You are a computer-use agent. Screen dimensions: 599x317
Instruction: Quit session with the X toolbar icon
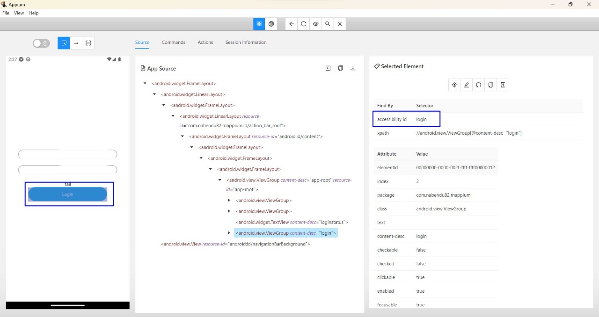340,24
